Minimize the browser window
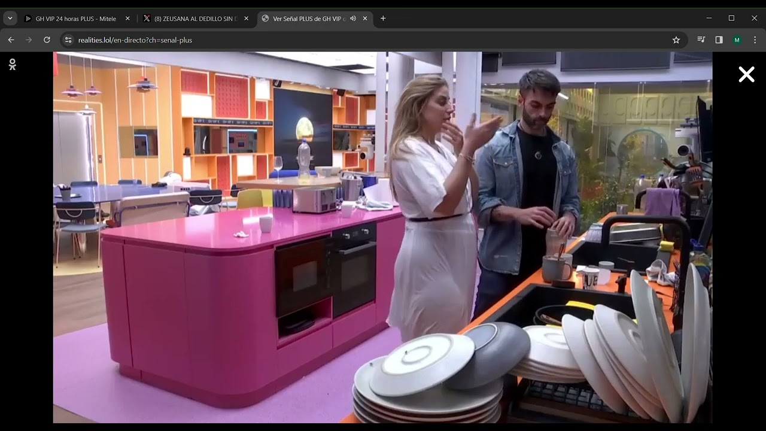This screenshot has width=766, height=431. point(709,19)
